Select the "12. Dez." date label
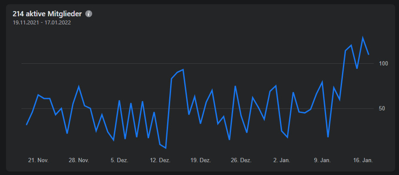 [159, 160]
